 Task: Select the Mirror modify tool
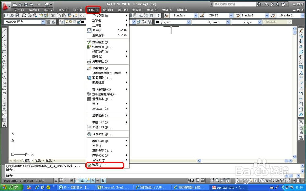click(301, 41)
